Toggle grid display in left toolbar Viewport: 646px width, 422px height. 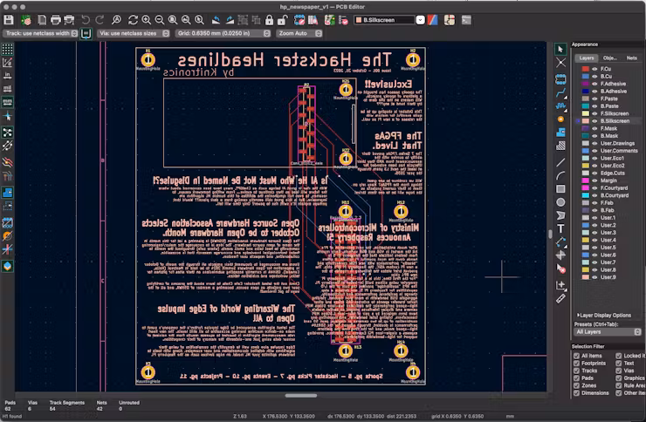[7, 50]
